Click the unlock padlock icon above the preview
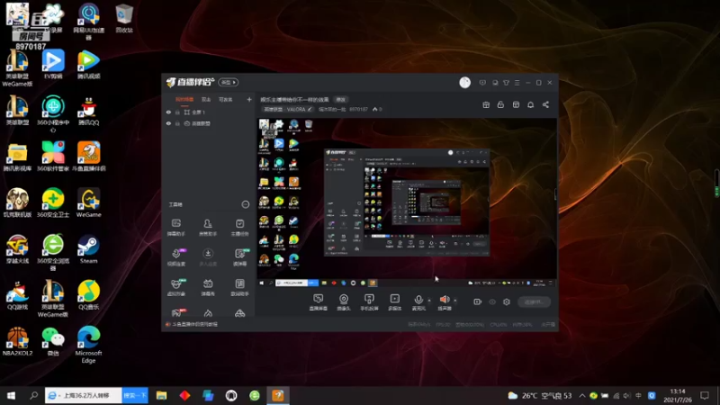Viewport: 720px width, 405px height. [500, 104]
